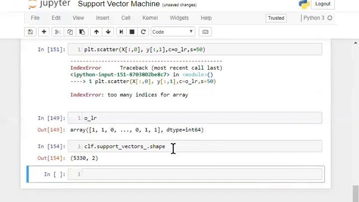Click the Trusted notebook button
The image size is (359, 202).
coord(276,18)
